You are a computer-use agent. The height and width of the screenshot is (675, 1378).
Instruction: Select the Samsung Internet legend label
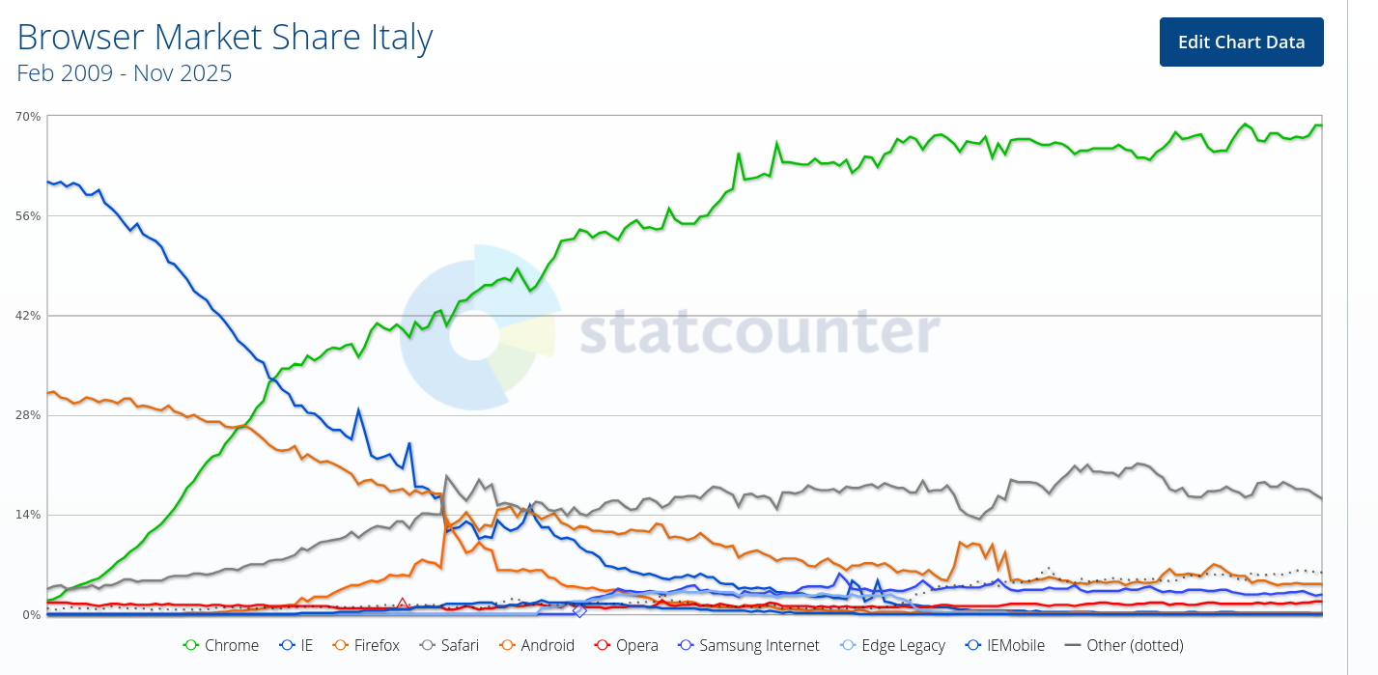coord(759,646)
